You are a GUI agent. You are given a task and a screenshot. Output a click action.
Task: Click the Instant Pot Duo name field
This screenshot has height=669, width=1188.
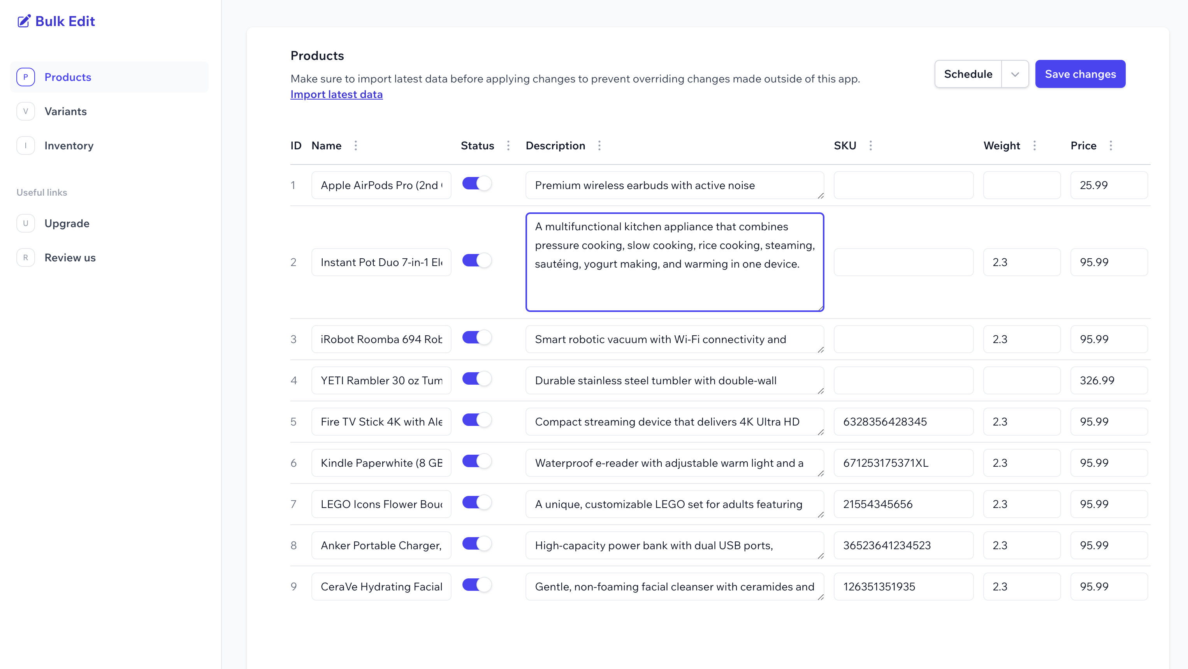(381, 262)
